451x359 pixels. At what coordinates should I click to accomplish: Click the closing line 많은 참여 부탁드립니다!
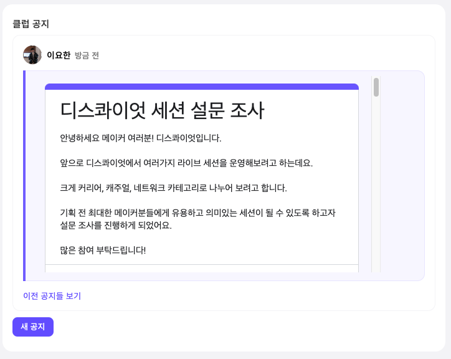pyautogui.click(x=103, y=250)
